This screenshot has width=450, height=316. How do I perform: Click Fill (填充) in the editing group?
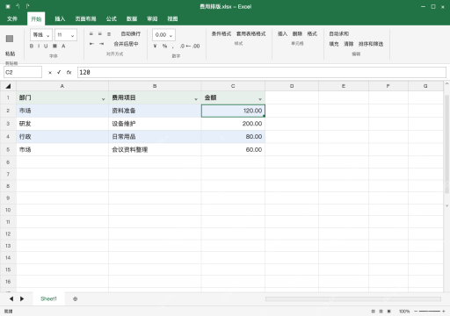334,44
